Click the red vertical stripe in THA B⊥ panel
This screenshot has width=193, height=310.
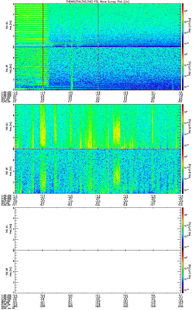pos(43,25)
